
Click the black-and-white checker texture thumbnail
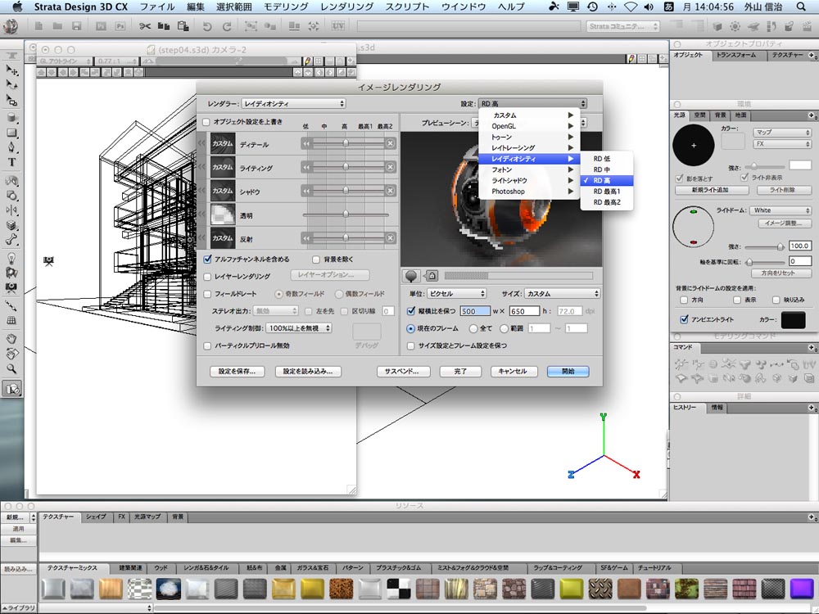tap(399, 589)
